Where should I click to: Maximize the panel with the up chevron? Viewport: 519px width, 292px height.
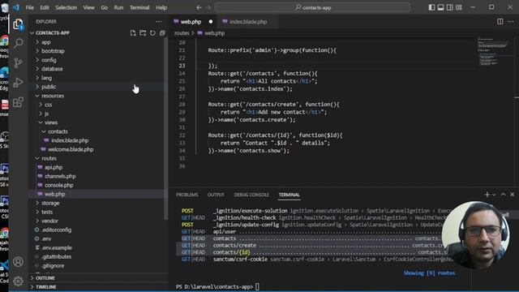point(503,195)
